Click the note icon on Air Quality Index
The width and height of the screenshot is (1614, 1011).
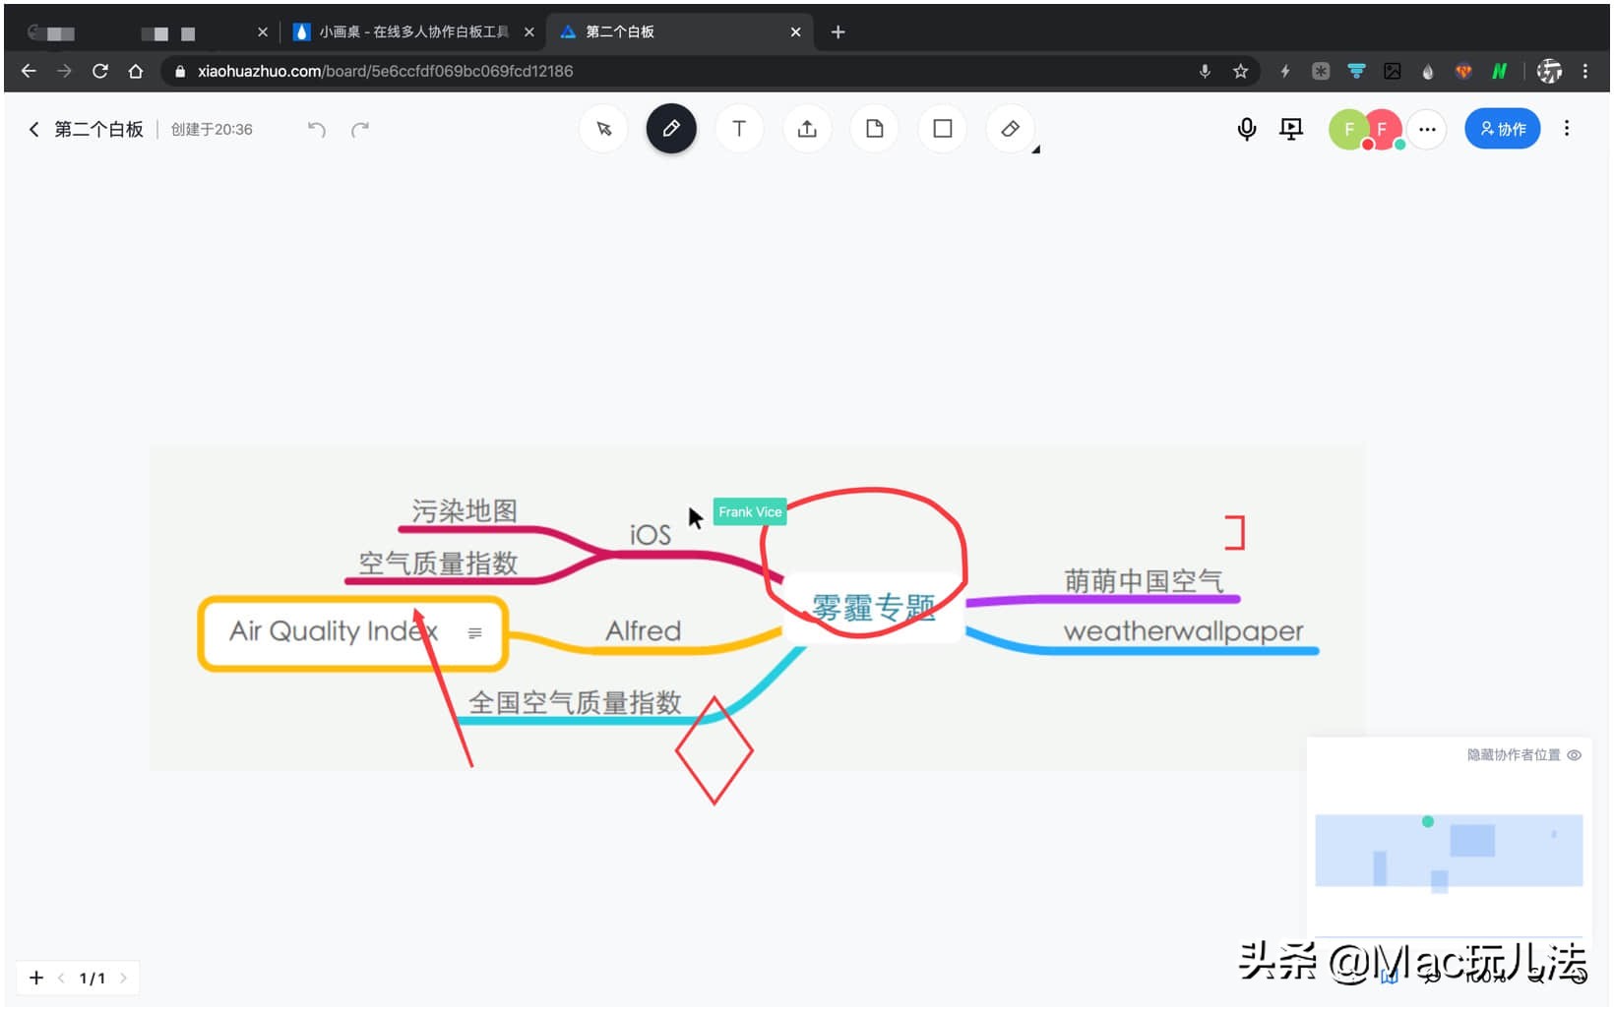click(475, 633)
